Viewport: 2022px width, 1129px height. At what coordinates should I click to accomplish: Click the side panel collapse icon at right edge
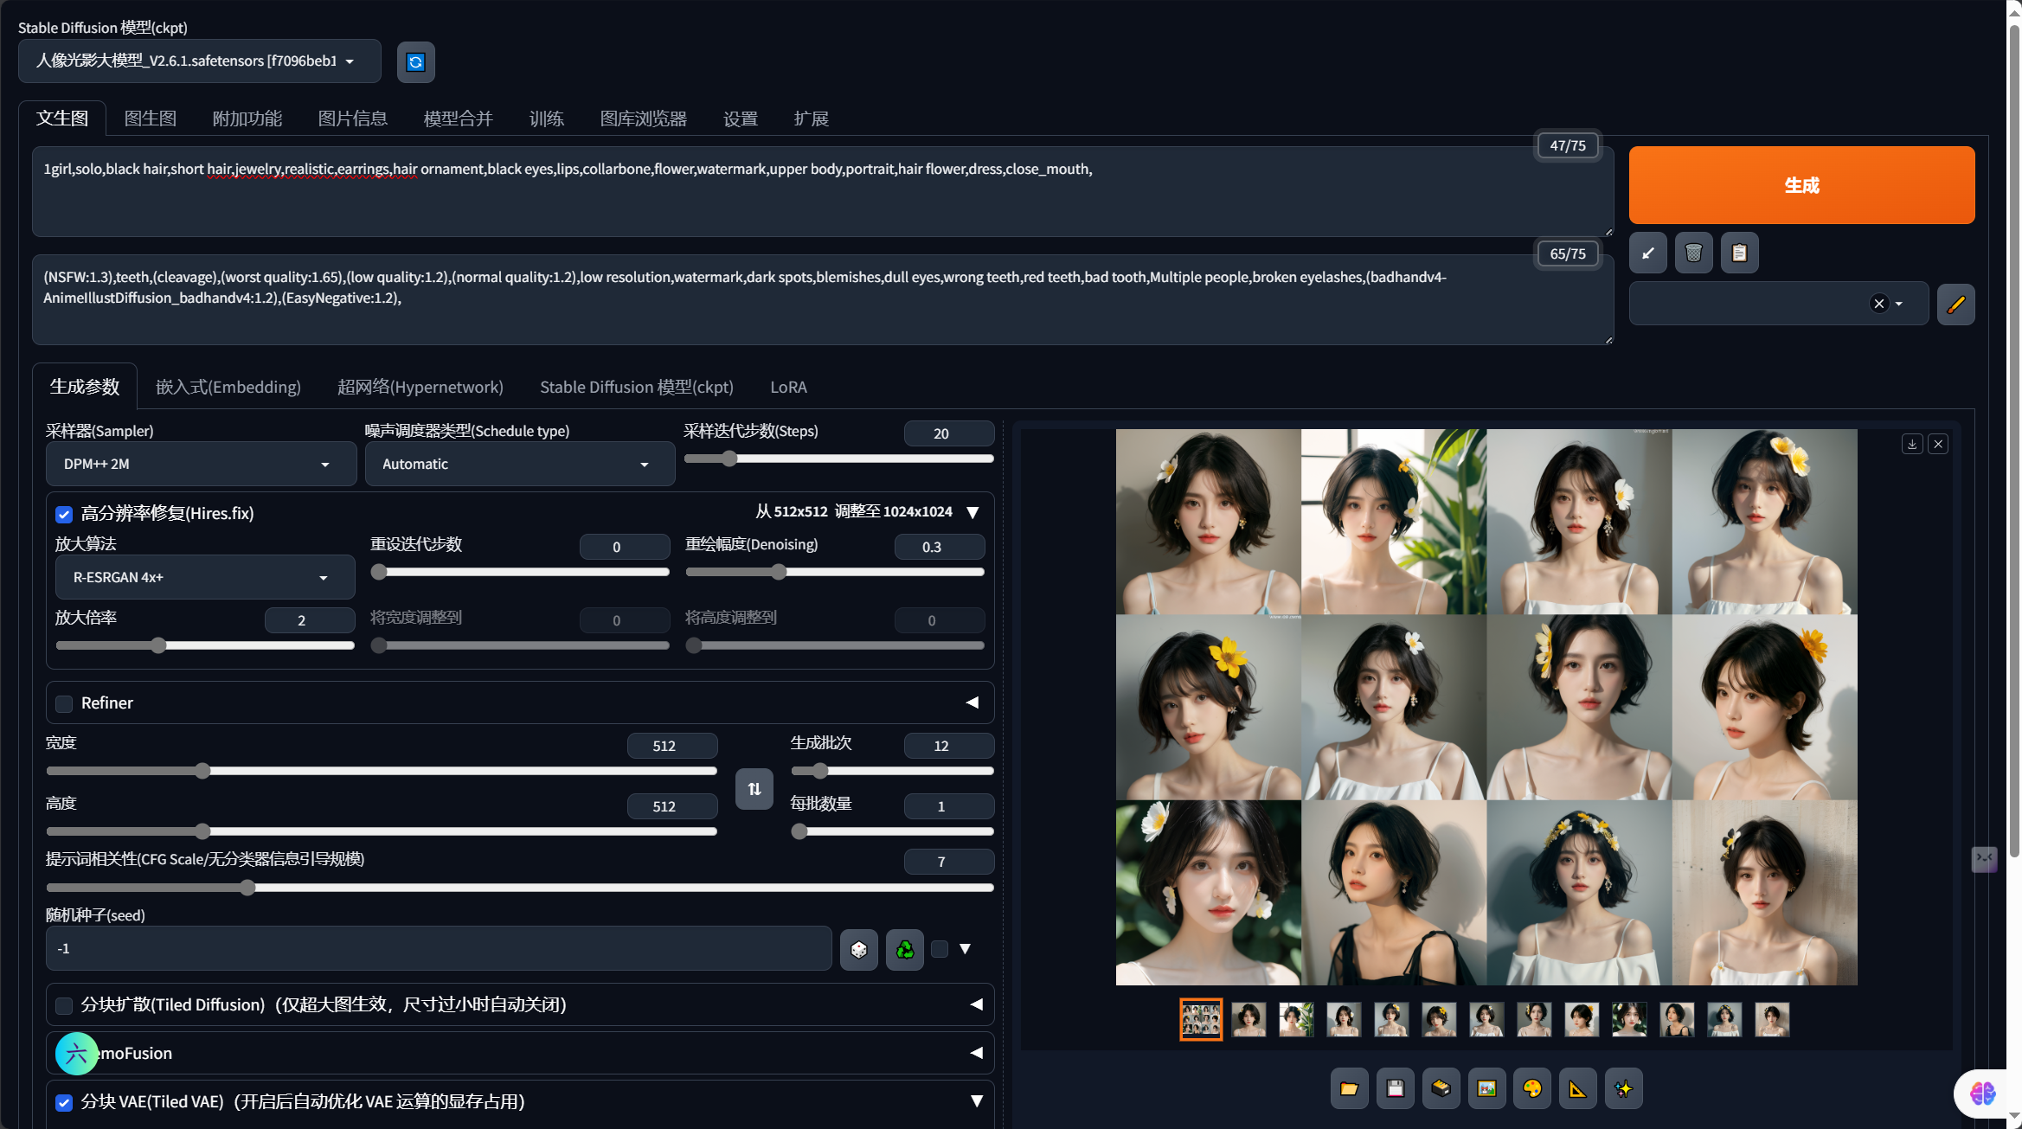click(1983, 858)
